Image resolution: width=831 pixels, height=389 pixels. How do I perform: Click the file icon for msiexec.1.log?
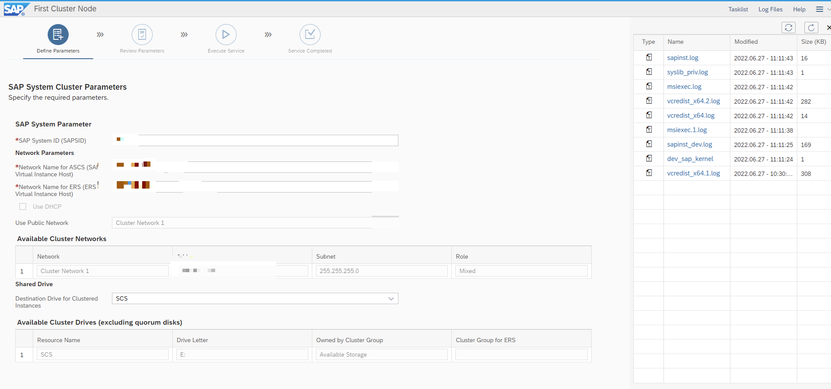click(649, 130)
